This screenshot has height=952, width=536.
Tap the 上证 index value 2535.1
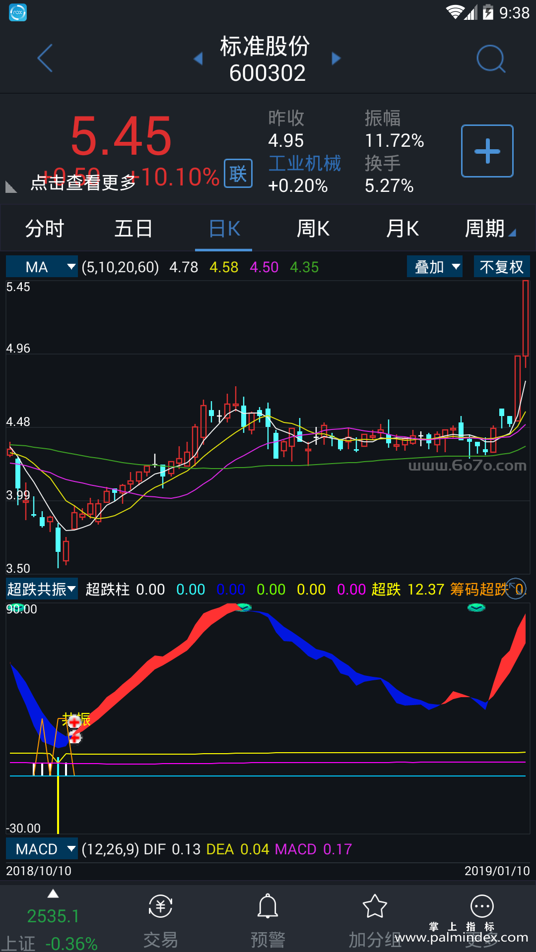click(x=53, y=916)
